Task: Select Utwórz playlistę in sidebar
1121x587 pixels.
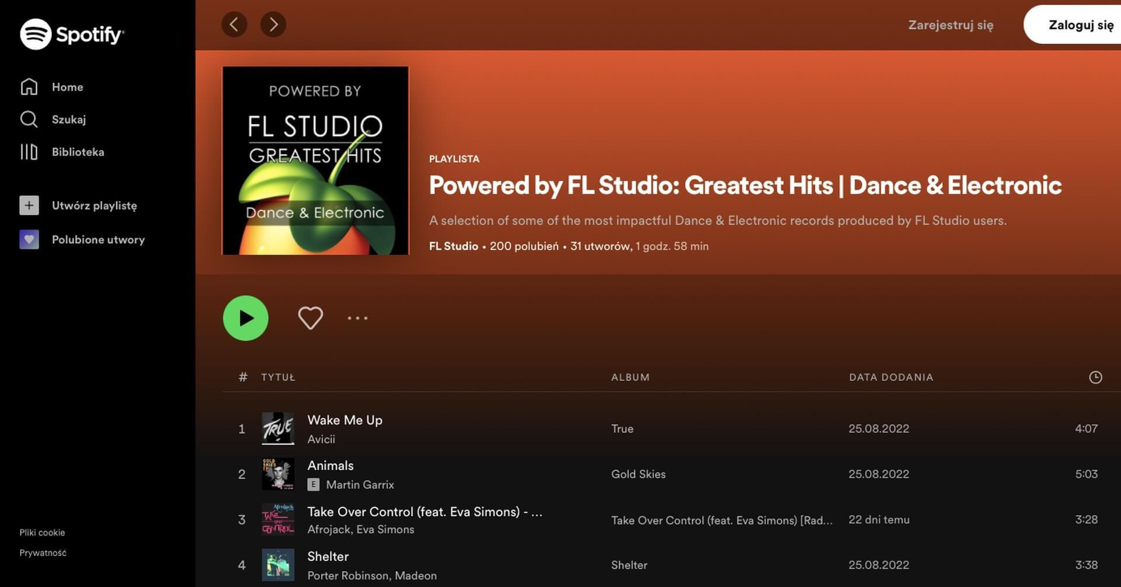Action: point(95,206)
